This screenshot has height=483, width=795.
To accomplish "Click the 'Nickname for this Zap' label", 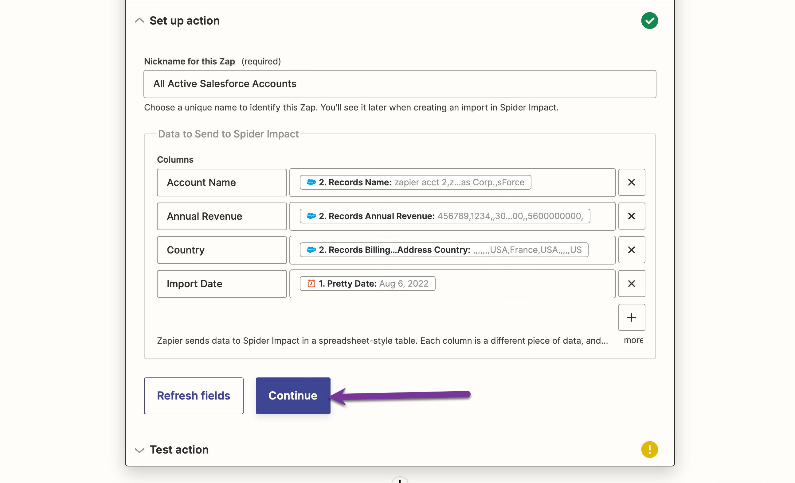I will [190, 61].
